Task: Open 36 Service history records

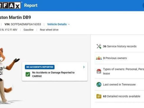Action: 120,46
